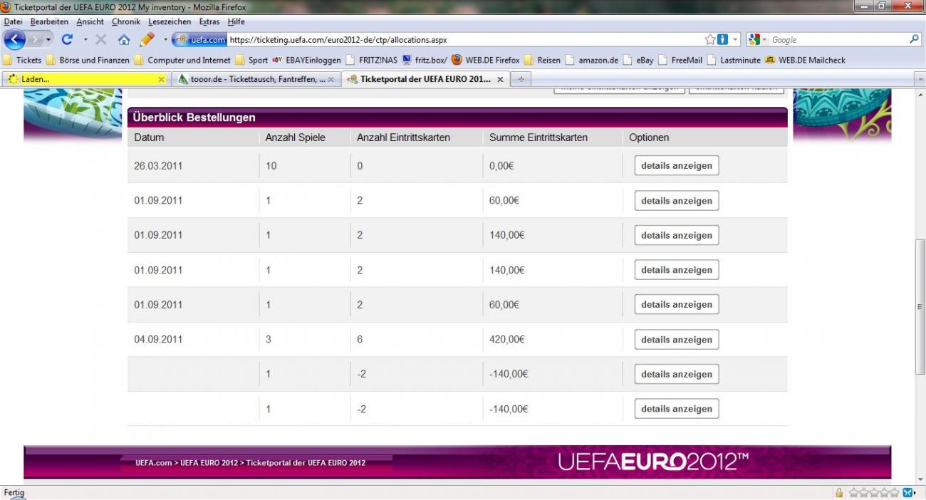The height and width of the screenshot is (500, 926).
Task: Bookmark this page with the star icon
Action: pos(709,40)
